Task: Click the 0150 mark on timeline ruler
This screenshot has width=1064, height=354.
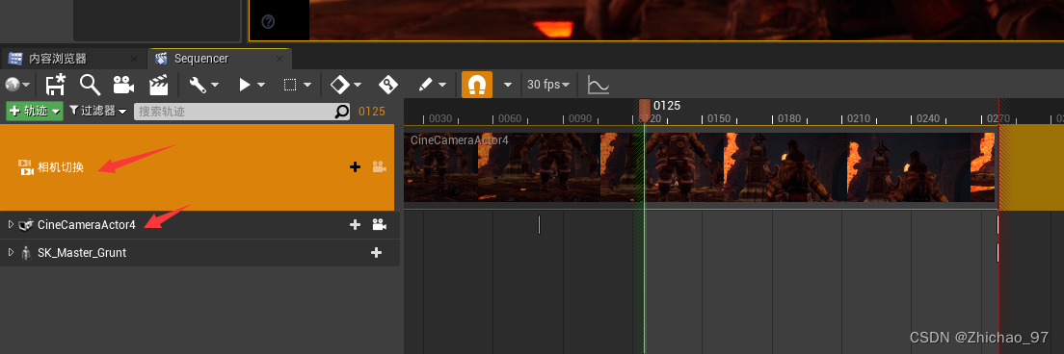Action: point(719,119)
